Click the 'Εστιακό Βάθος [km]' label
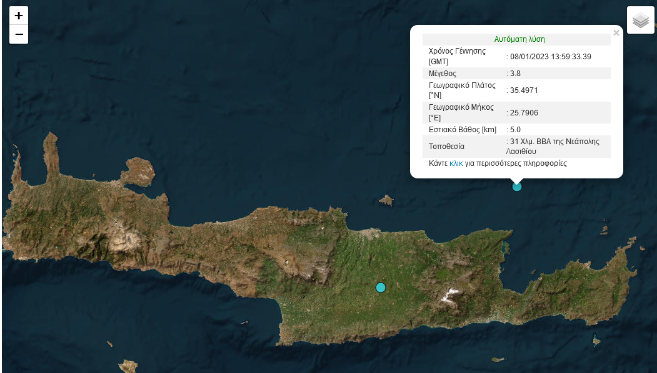 click(x=463, y=130)
